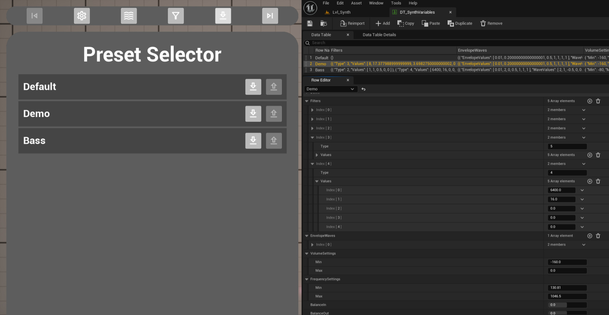The image size is (609, 315).
Task: Save to Bass preset with its upload icon
Action: (274, 141)
